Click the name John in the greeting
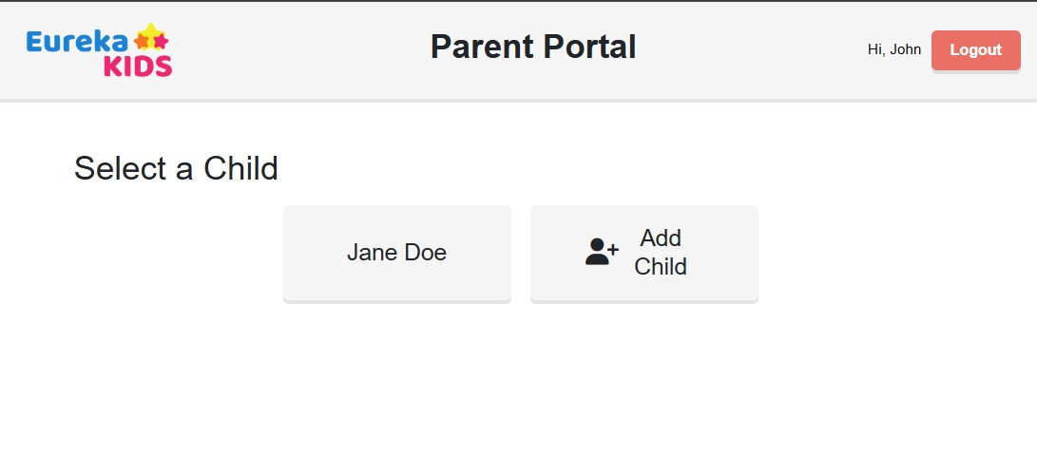Viewport: 1037px width, 457px height. tap(906, 49)
